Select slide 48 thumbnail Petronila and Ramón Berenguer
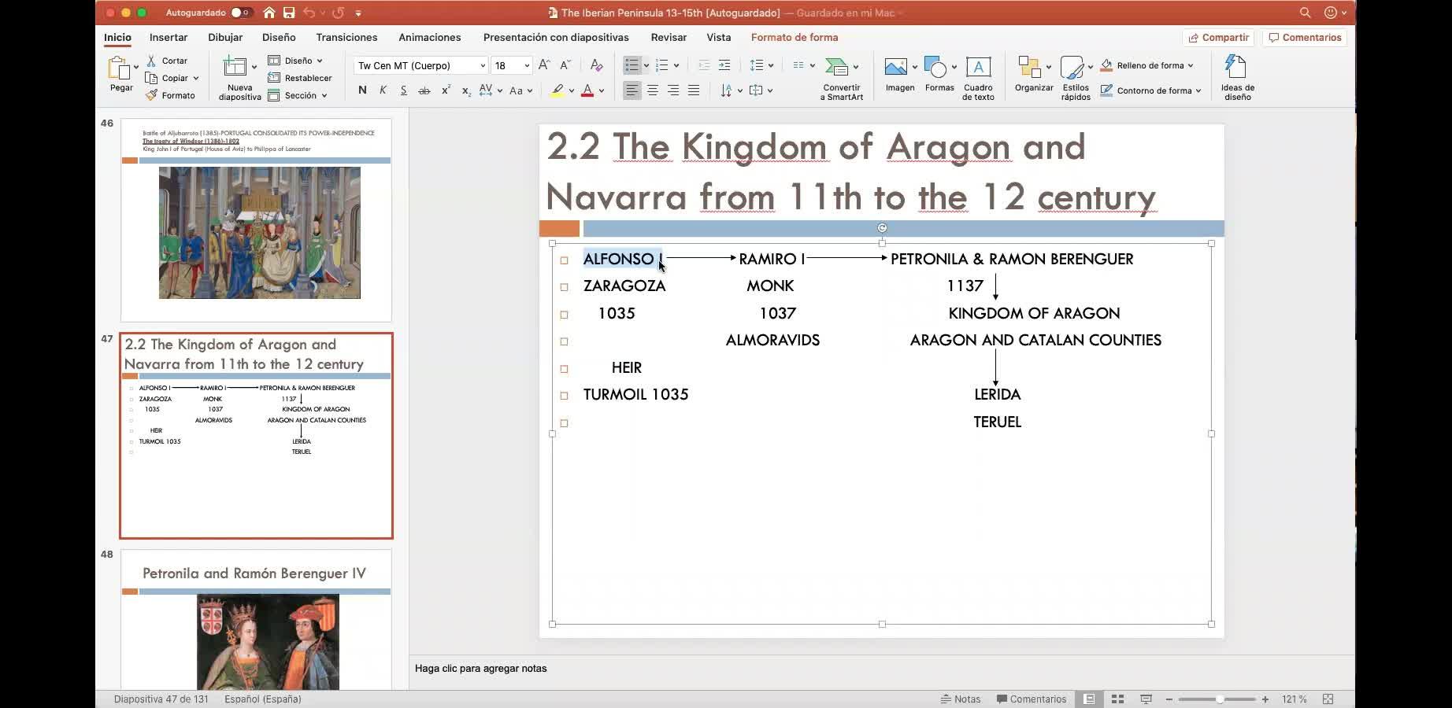The height and width of the screenshot is (708, 1452). (x=256, y=620)
